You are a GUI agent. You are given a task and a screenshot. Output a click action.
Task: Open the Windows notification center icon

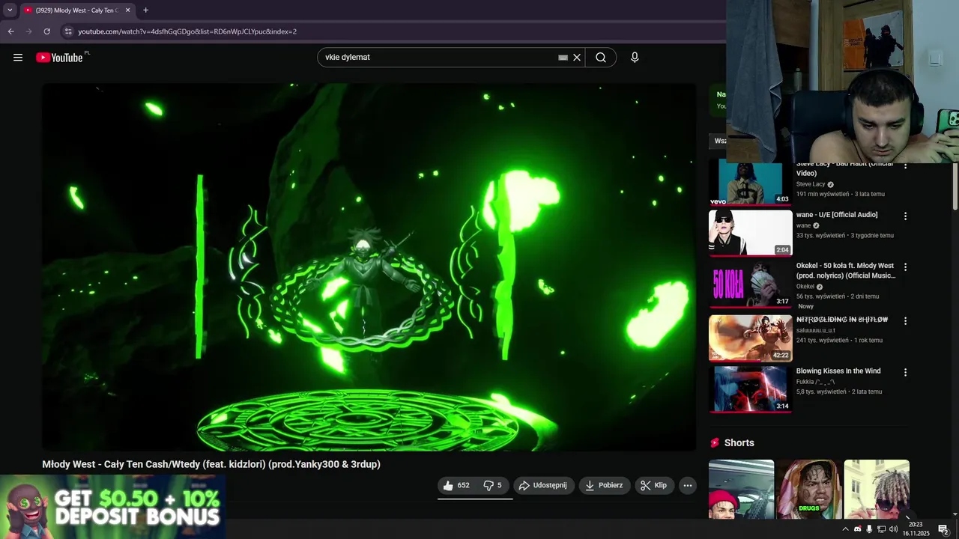click(943, 529)
